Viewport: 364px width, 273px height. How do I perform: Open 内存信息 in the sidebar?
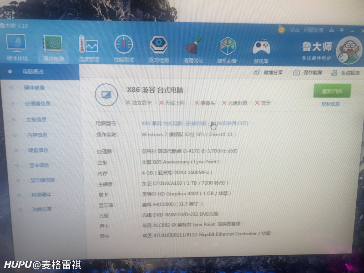[x=37, y=135]
